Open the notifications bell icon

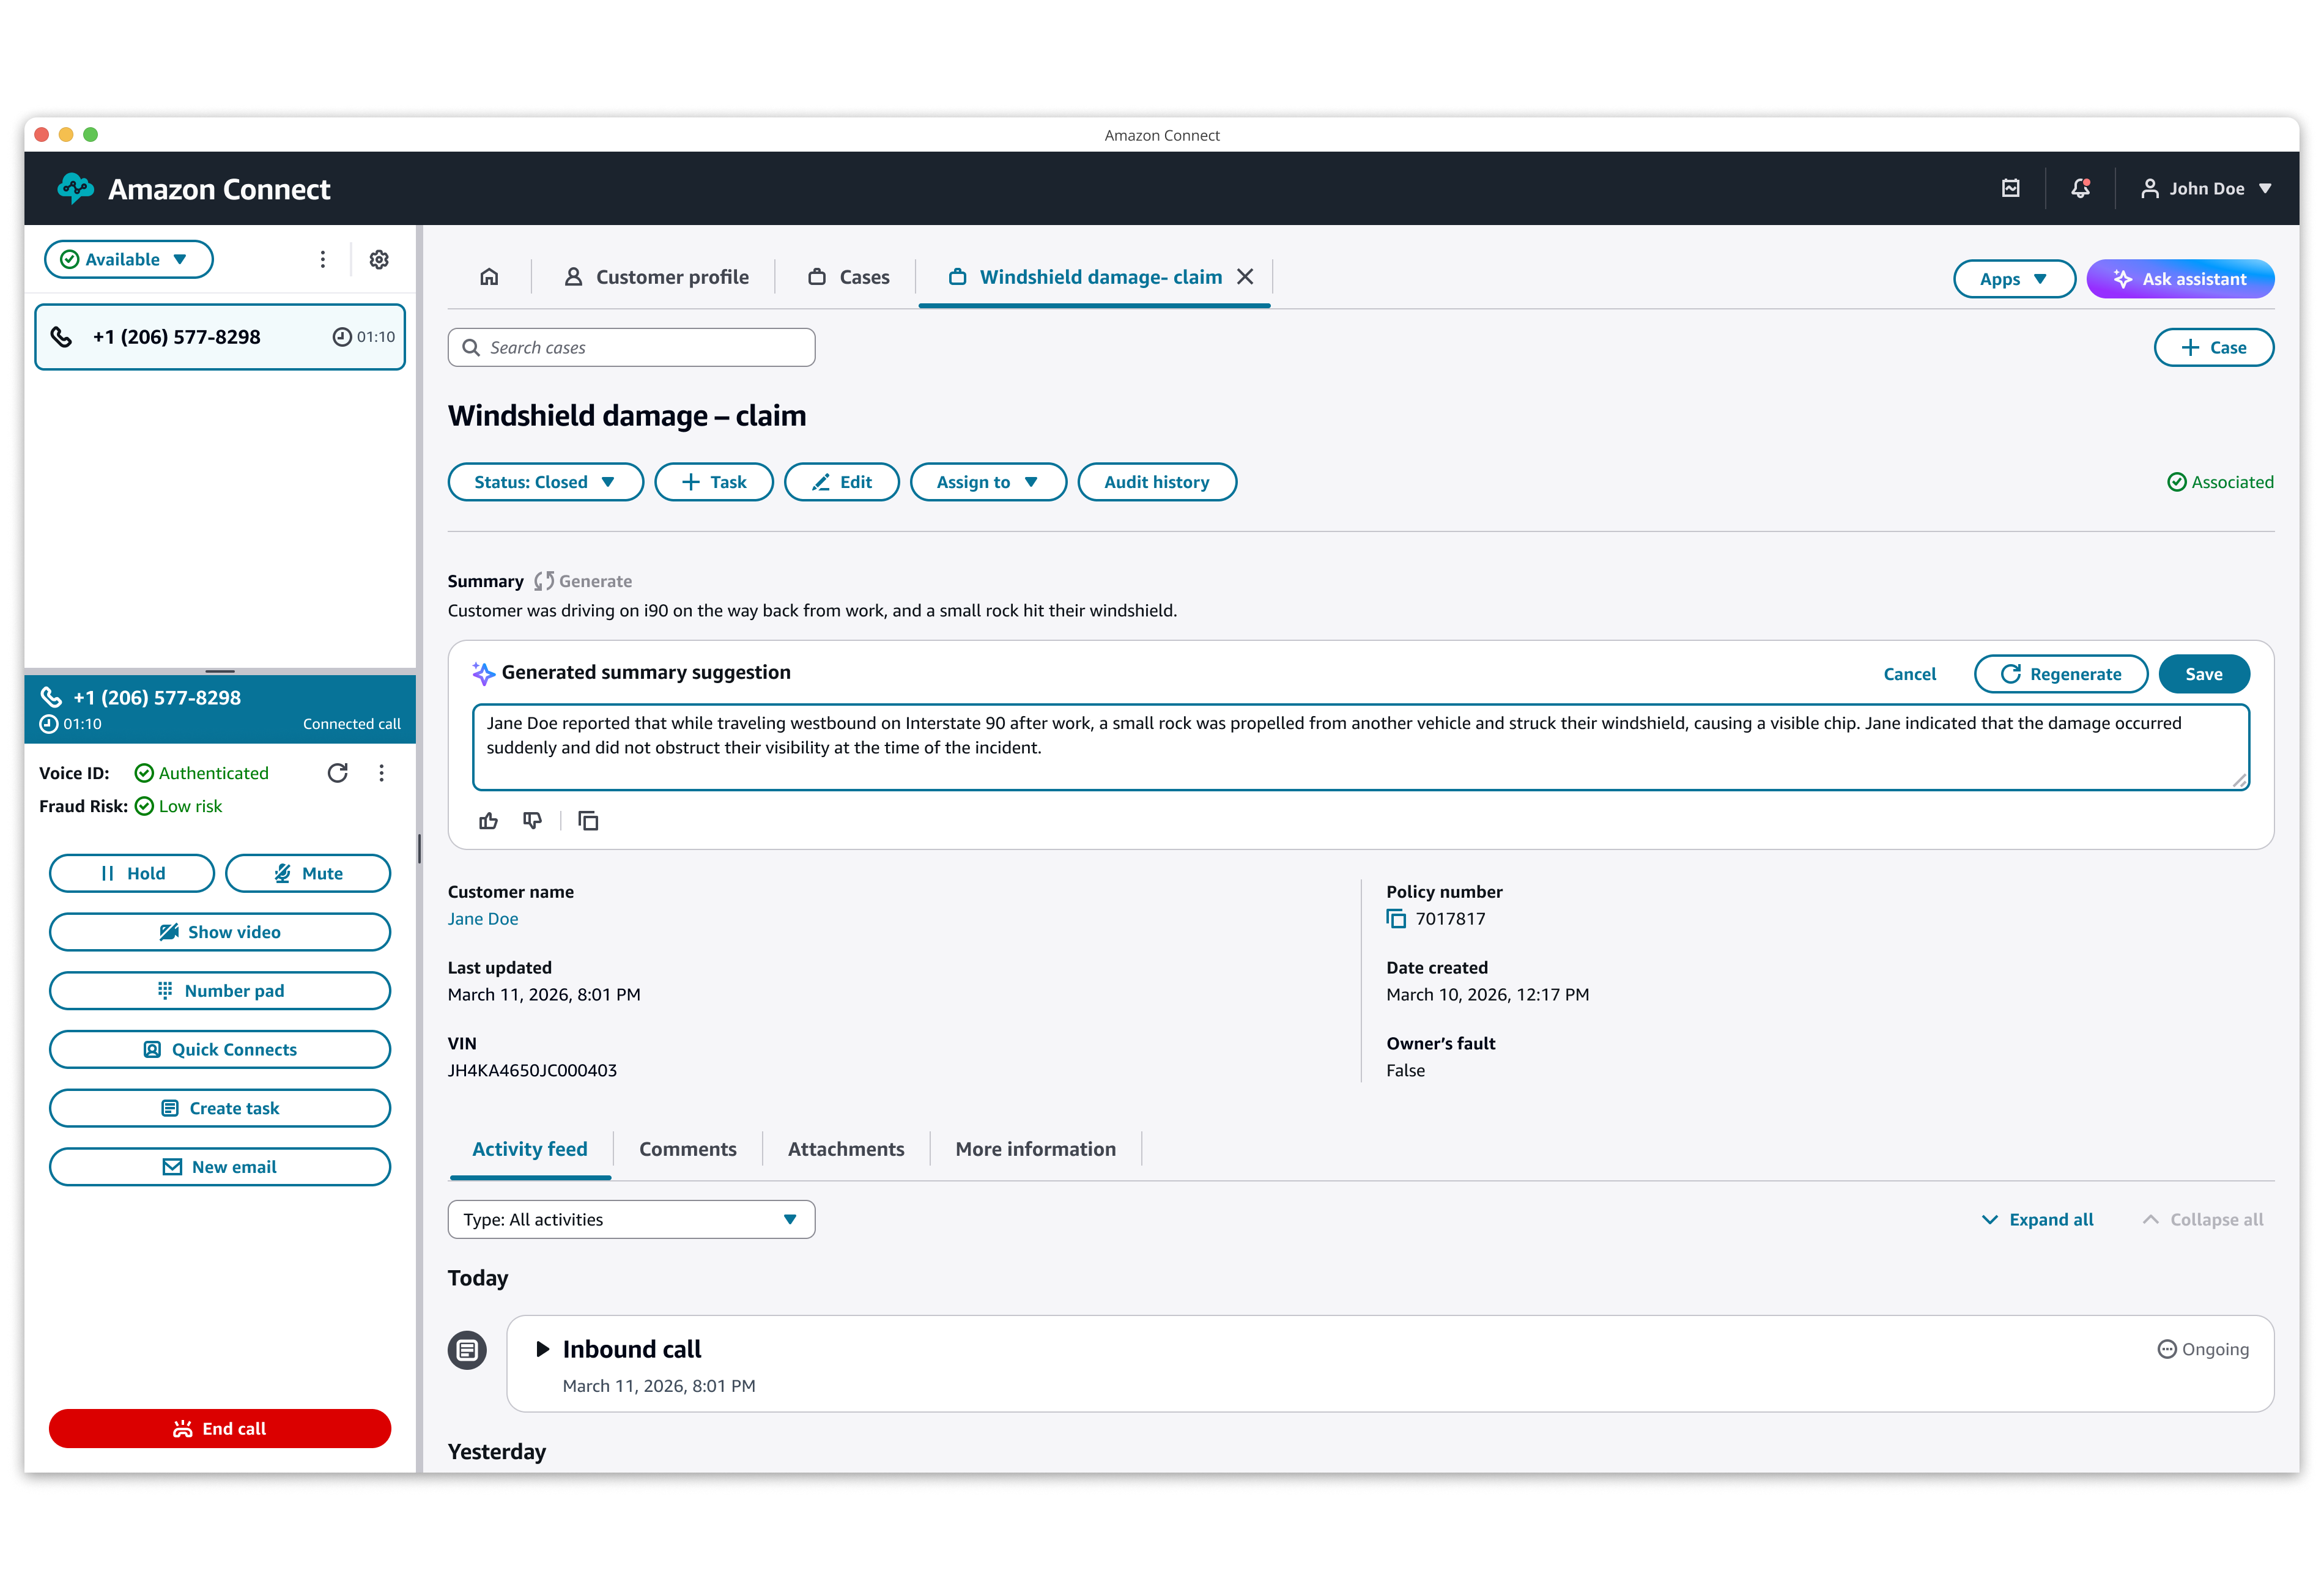pyautogui.click(x=2080, y=188)
